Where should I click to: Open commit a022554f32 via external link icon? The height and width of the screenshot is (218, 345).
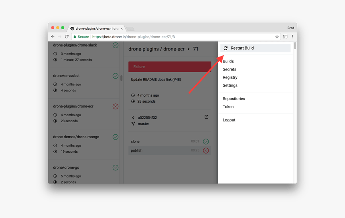(x=206, y=117)
